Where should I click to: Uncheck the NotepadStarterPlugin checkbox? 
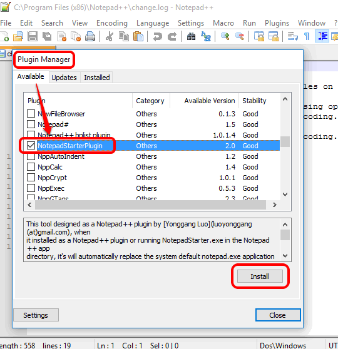(31, 146)
